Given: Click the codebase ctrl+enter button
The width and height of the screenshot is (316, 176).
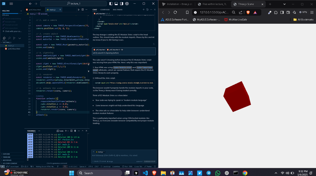Looking at the screenshot, I should click(150, 161).
